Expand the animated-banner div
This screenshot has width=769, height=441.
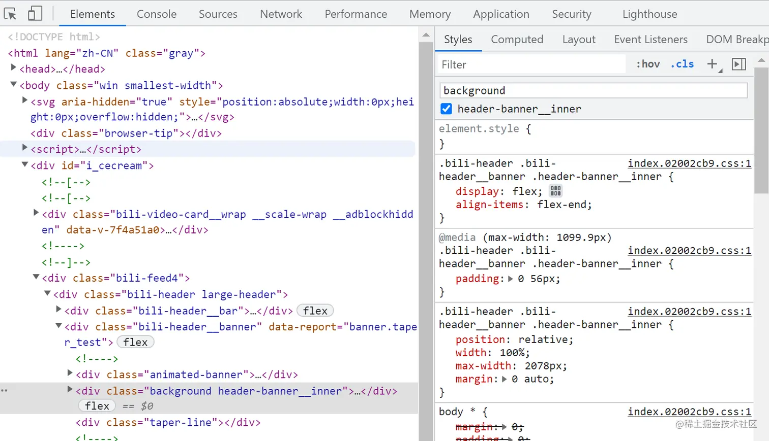(x=70, y=373)
